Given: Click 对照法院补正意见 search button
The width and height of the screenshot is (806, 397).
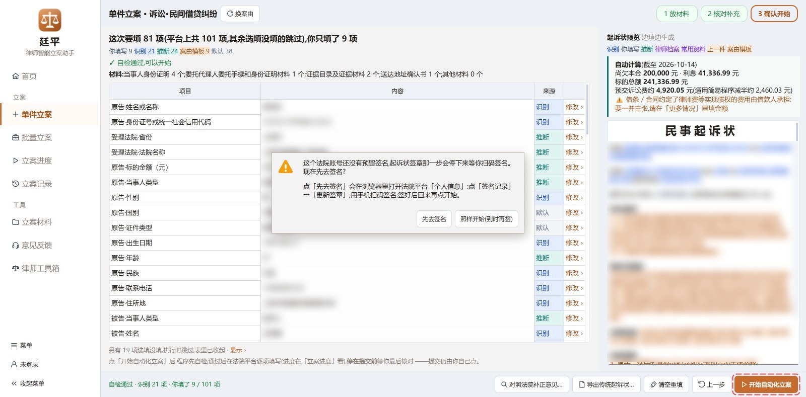Looking at the screenshot, I should click(x=532, y=384).
